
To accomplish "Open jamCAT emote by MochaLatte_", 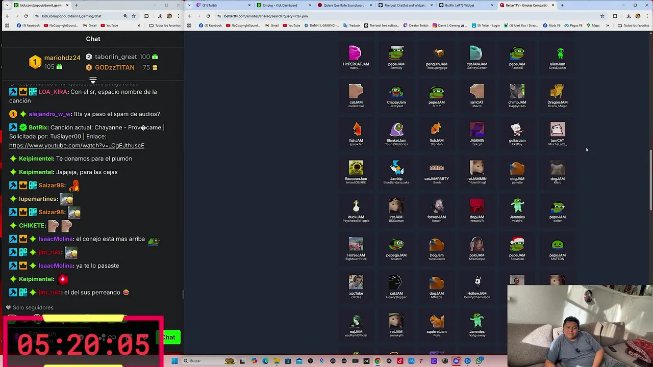I will tap(558, 134).
